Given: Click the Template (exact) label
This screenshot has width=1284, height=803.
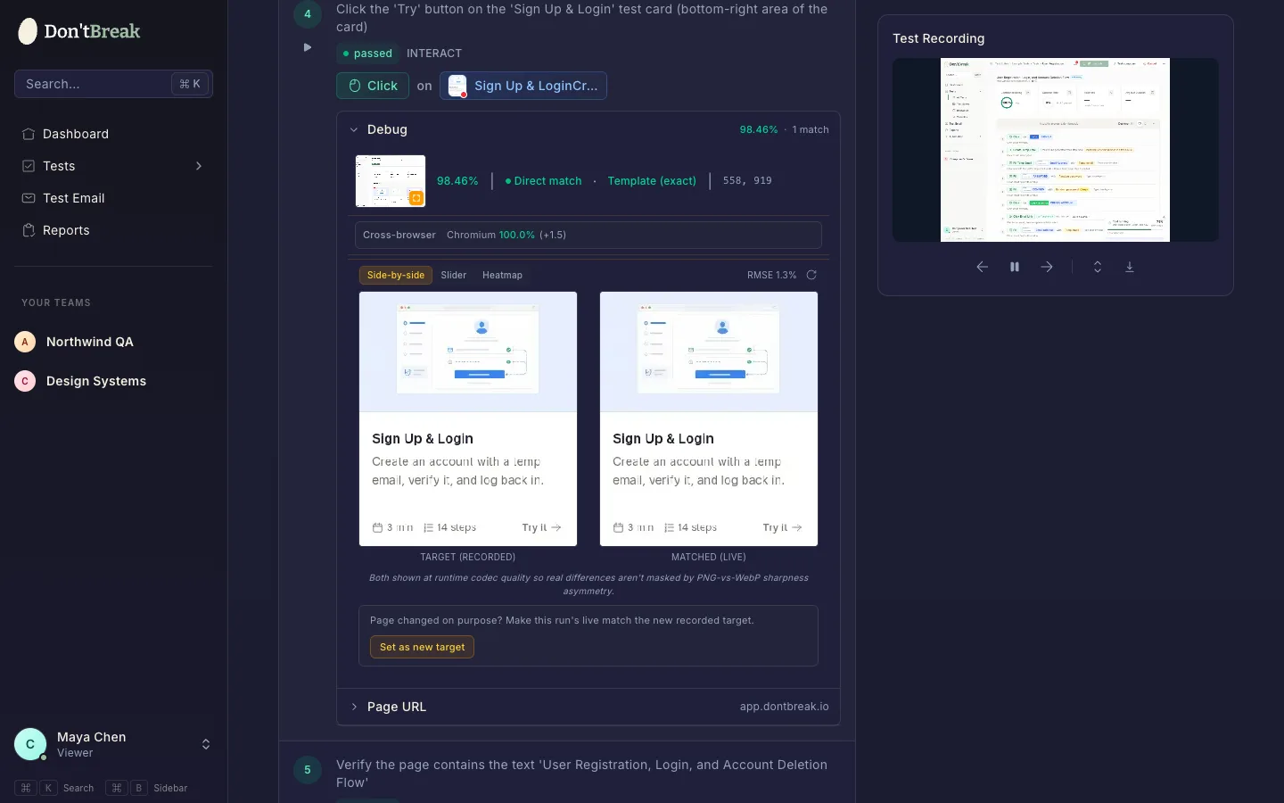Looking at the screenshot, I should pyautogui.click(x=652, y=181).
